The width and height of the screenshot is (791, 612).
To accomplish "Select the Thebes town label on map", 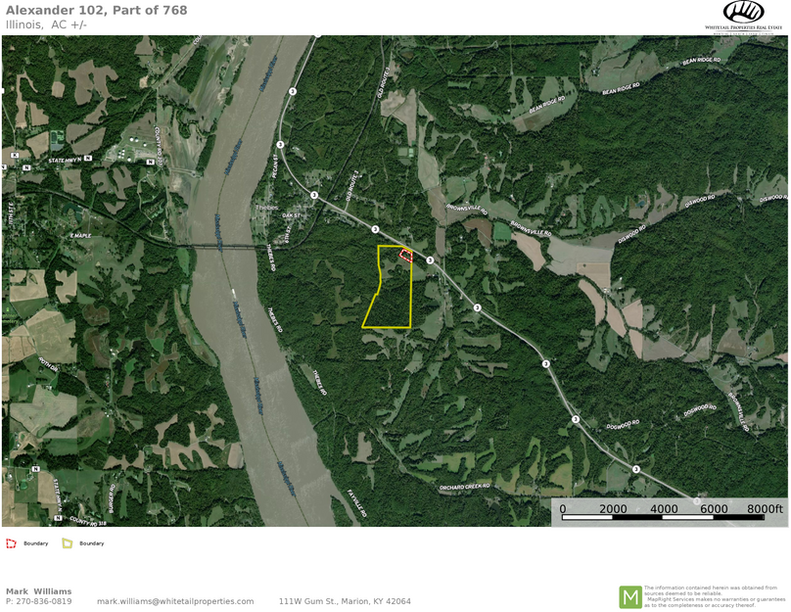I will click(x=267, y=208).
